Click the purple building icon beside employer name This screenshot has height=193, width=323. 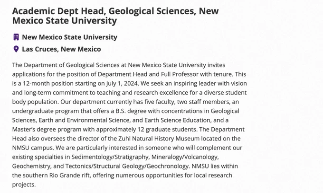(16, 37)
